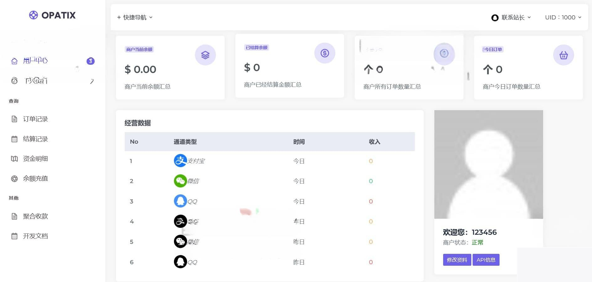Open the 联系站长 dropdown
This screenshot has height=282, width=592.
click(x=511, y=18)
